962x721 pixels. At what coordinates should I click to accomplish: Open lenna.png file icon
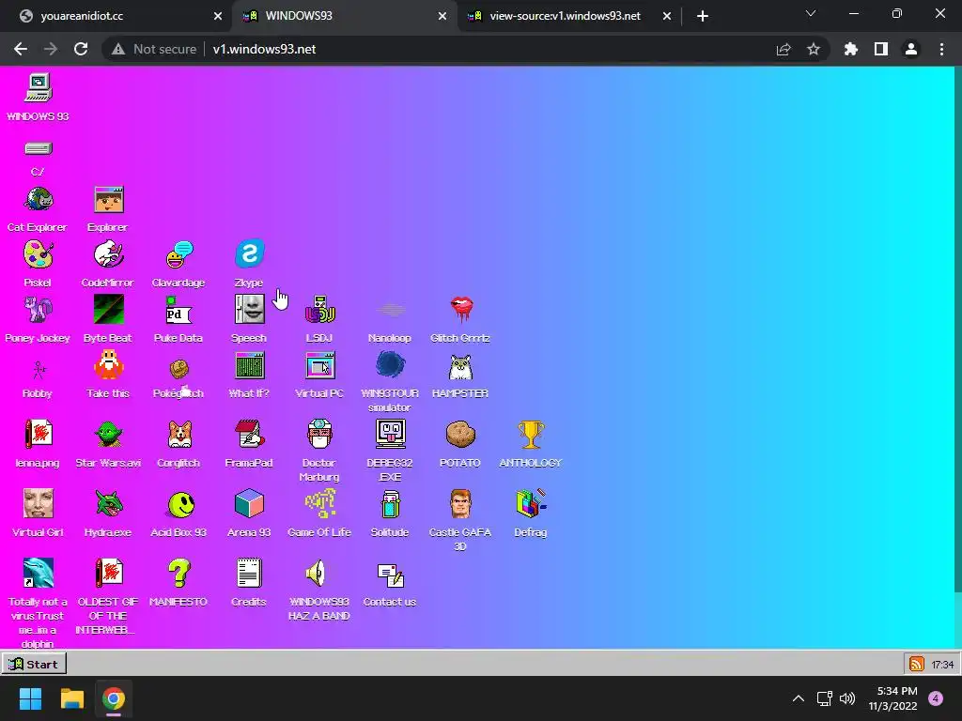coord(38,434)
